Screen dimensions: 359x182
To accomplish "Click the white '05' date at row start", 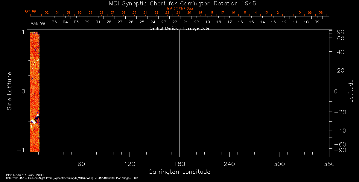I will point(54,22).
